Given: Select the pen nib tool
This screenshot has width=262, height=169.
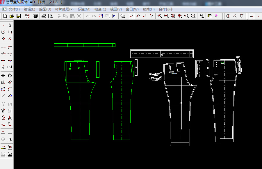Looking at the screenshot, I should (x=10, y=25).
